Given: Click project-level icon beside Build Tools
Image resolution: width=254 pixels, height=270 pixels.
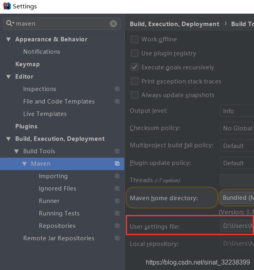Looking at the screenshot, I should (x=117, y=151).
